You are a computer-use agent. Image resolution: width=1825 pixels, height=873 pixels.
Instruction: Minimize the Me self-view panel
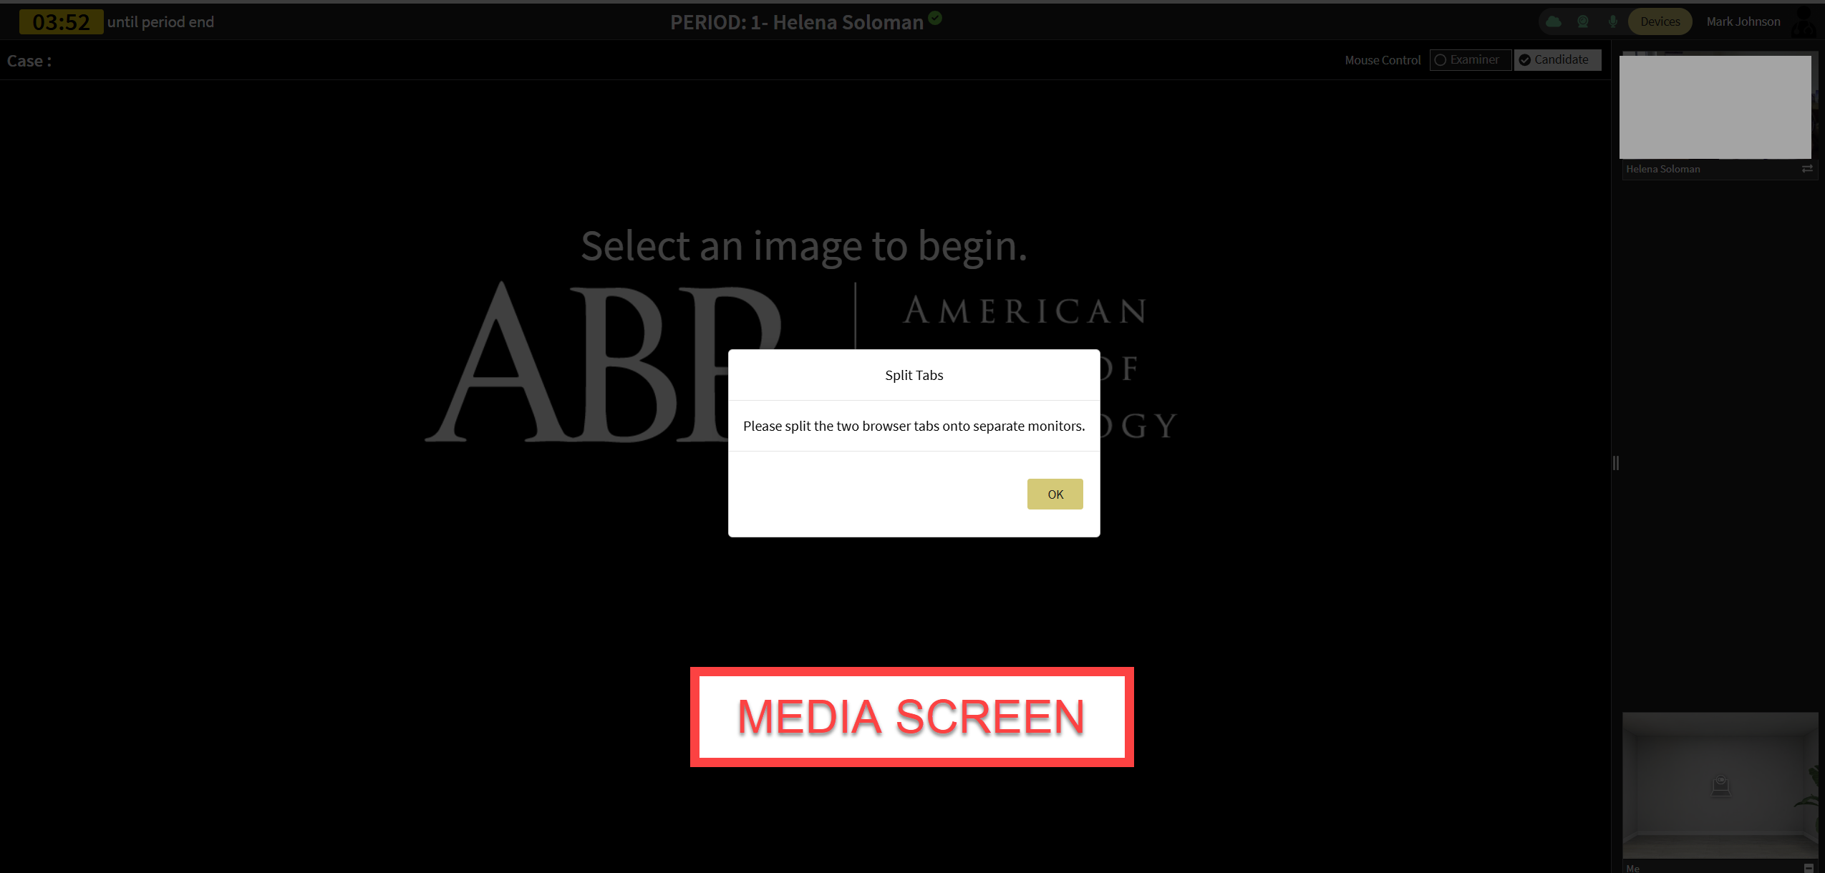(1809, 868)
